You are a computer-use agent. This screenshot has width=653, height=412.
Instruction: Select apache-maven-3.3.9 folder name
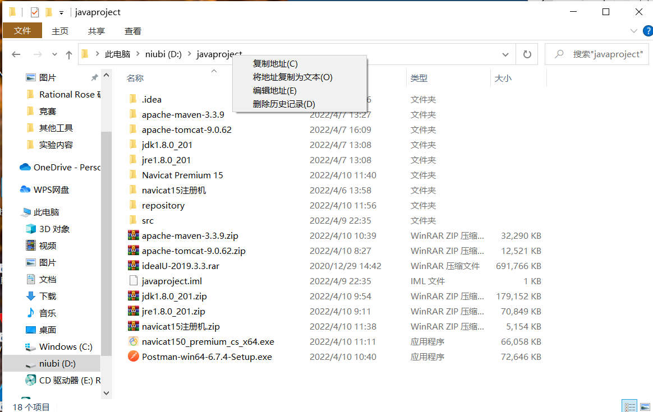tap(183, 114)
